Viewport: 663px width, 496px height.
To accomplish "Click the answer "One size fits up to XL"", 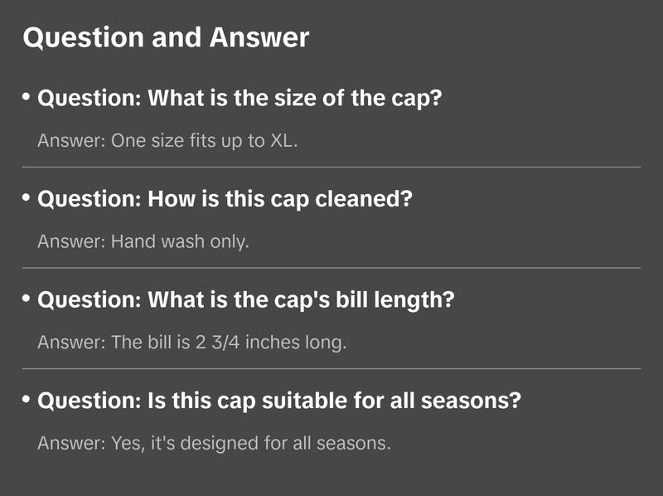I will click(167, 140).
